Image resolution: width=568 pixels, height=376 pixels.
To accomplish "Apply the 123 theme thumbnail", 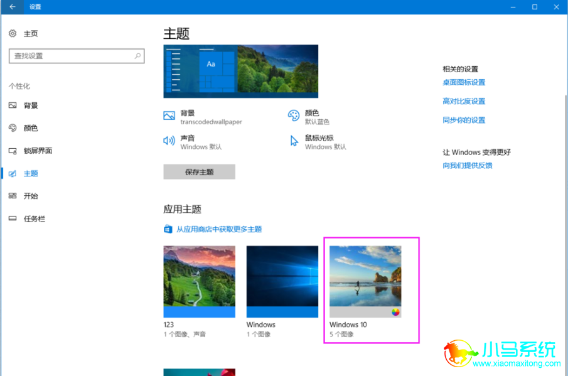I will click(199, 281).
